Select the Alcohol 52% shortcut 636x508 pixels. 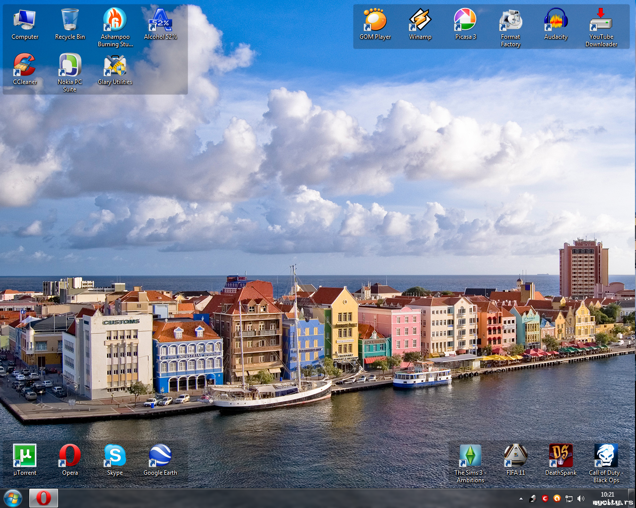[160, 21]
